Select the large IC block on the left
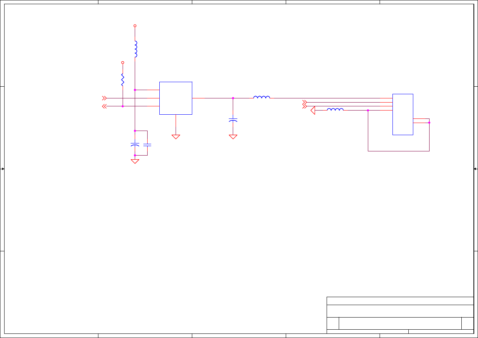 176,98
